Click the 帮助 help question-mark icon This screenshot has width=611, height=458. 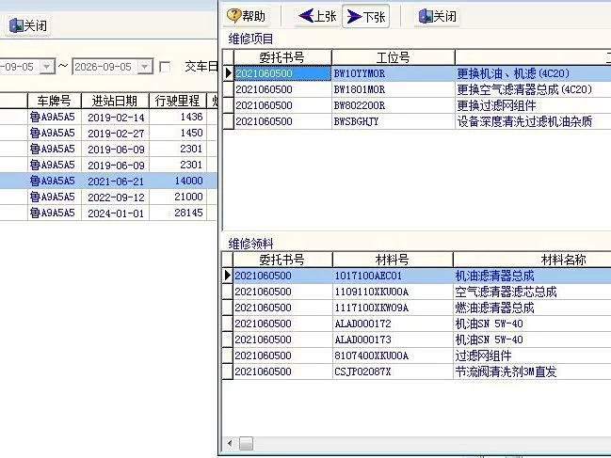point(233,16)
